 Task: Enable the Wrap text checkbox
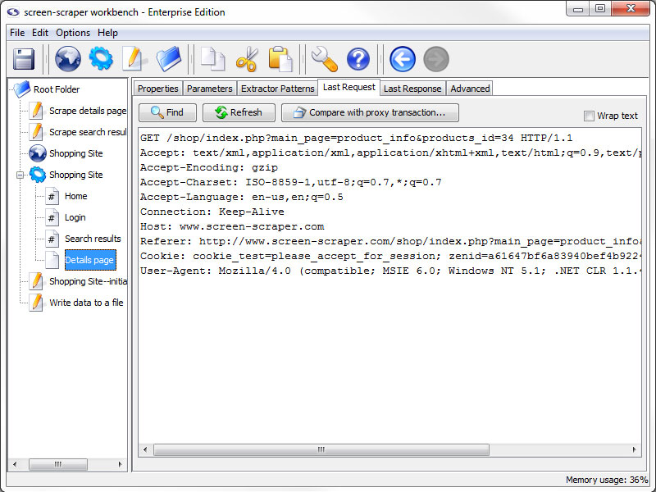click(x=589, y=116)
